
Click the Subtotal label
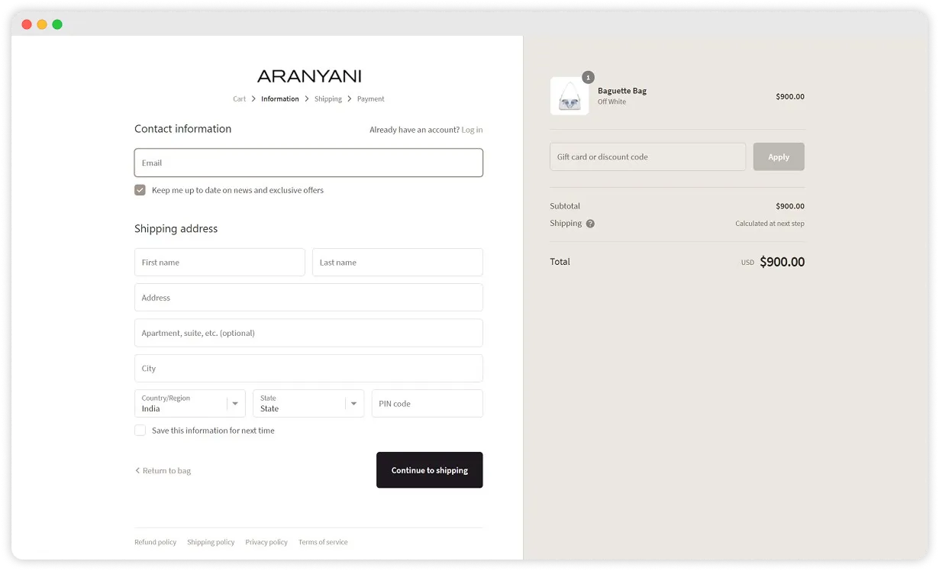pos(565,206)
